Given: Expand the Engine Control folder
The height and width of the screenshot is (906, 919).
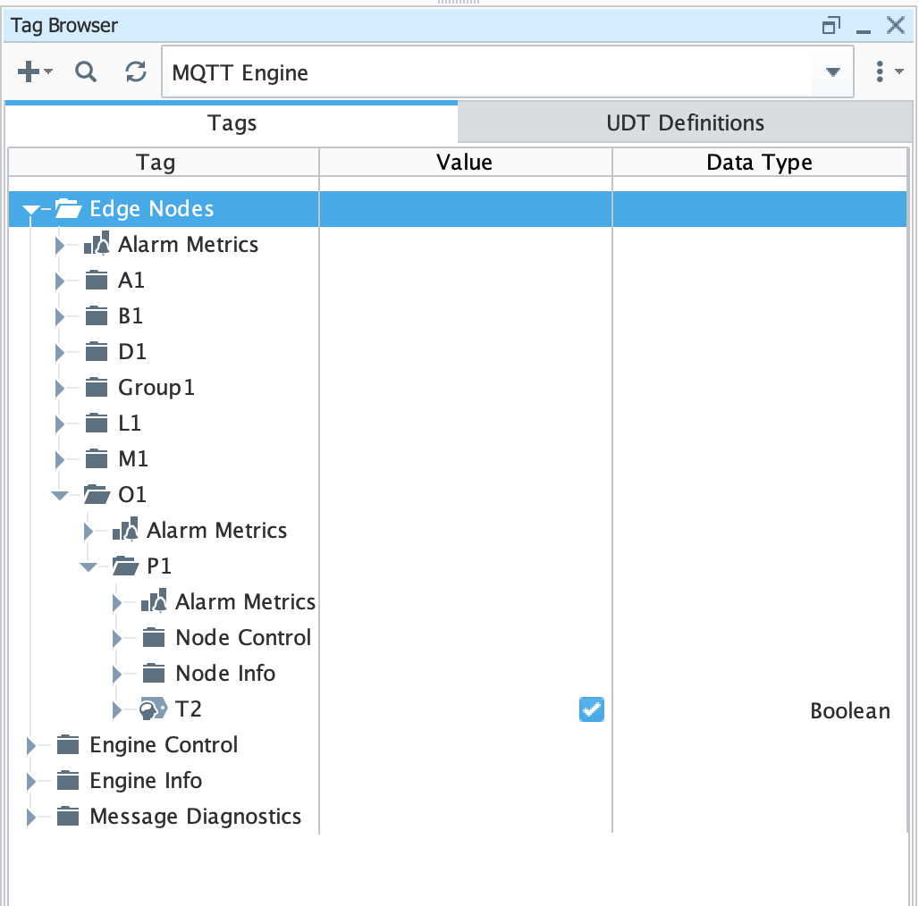Looking at the screenshot, I should coord(32,745).
